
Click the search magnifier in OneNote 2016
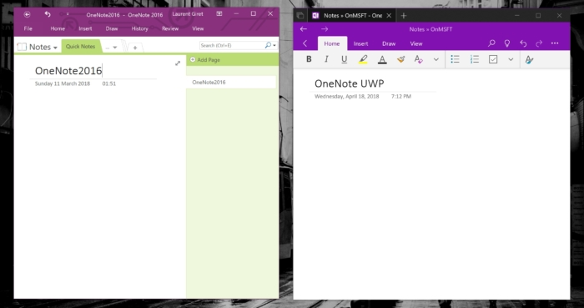[x=268, y=45]
